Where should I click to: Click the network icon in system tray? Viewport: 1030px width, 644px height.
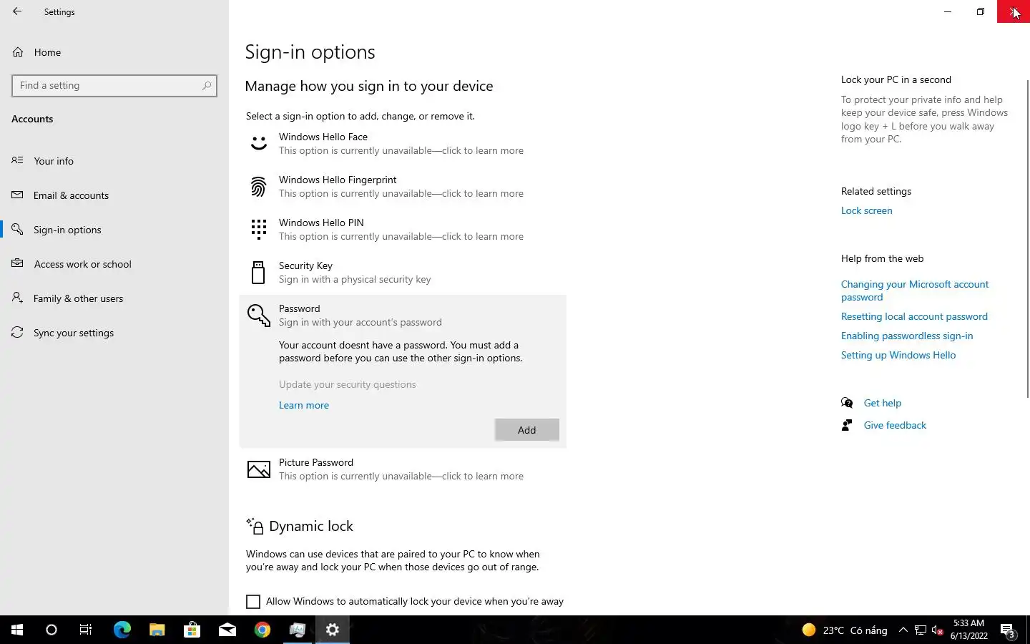[921, 630]
